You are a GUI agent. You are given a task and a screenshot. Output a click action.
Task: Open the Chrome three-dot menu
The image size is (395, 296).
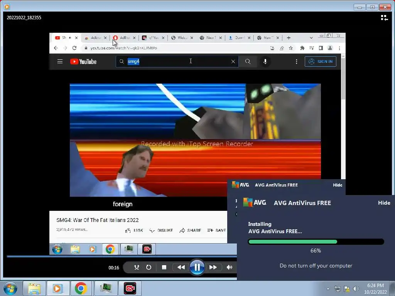coord(339,48)
